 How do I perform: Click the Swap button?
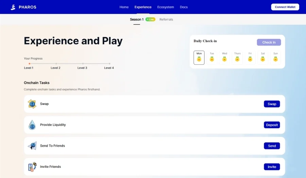pyautogui.click(x=272, y=104)
